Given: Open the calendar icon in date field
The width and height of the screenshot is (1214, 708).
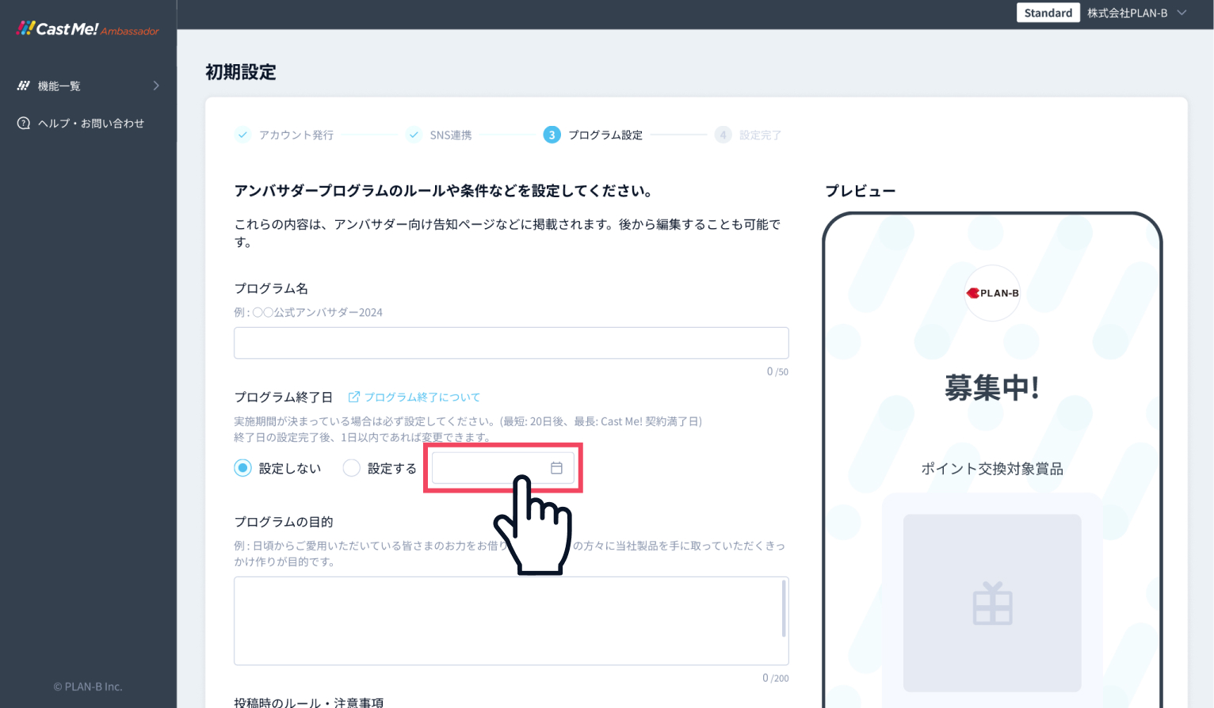Looking at the screenshot, I should 556,468.
